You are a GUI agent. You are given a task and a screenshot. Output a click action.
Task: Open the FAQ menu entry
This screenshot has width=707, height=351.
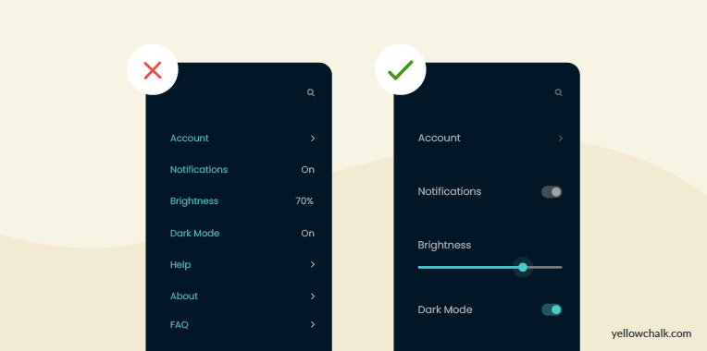point(179,324)
